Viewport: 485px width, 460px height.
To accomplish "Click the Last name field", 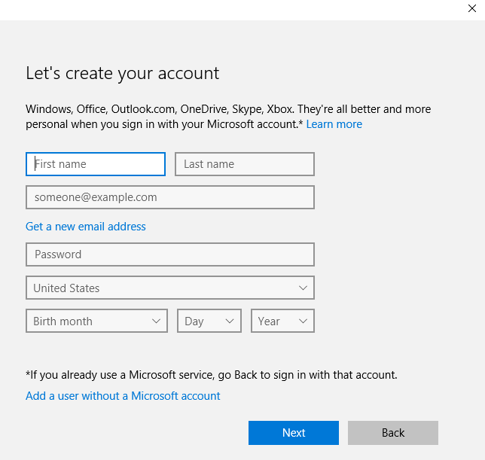I will click(x=245, y=164).
